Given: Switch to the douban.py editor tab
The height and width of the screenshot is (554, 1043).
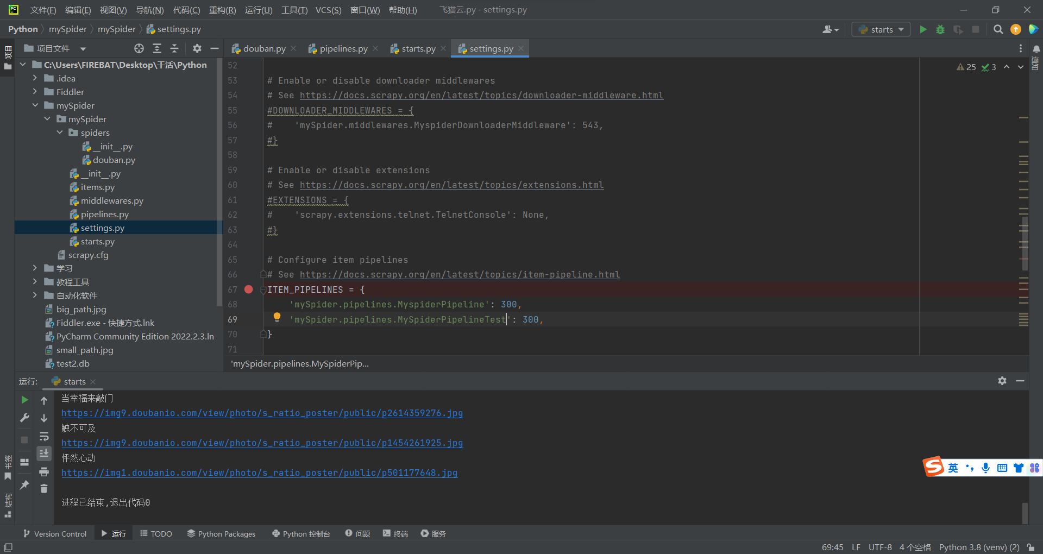Looking at the screenshot, I should coord(264,48).
